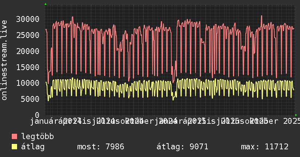Click the green arrow ending the x-axis
The height and width of the screenshot is (157, 300).
tap(296, 115)
